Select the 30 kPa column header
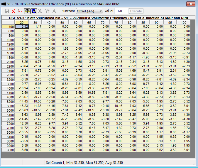Screen dimensions: 198x168 (x=35, y=22)
